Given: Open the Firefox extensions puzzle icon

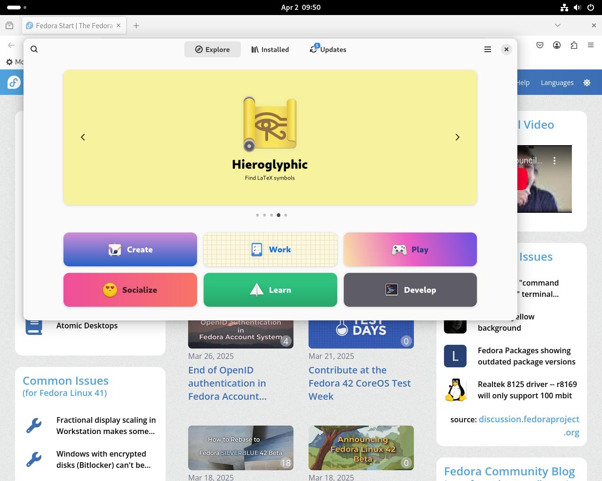Looking at the screenshot, I should click(574, 45).
